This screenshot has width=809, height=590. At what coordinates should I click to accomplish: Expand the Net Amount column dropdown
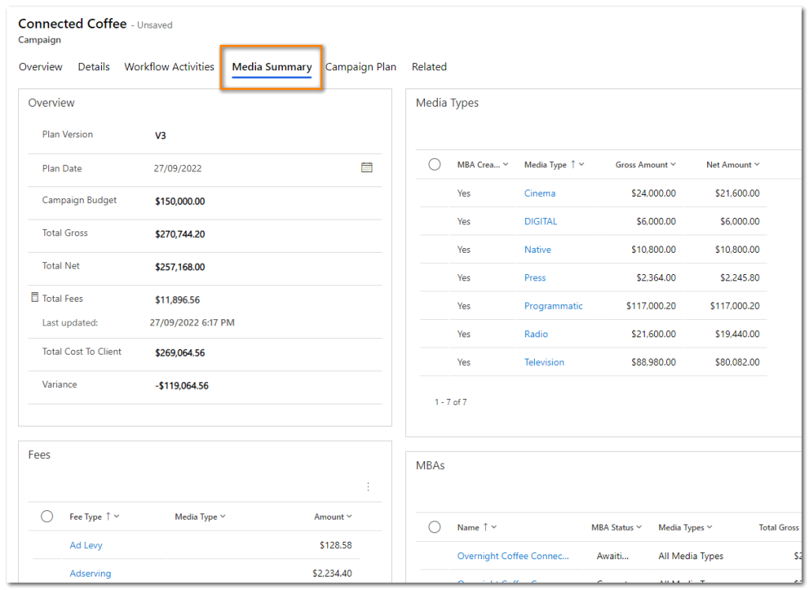pos(756,164)
